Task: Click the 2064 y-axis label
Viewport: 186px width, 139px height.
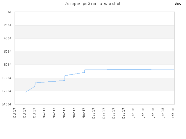Action: [x=8, y=25]
